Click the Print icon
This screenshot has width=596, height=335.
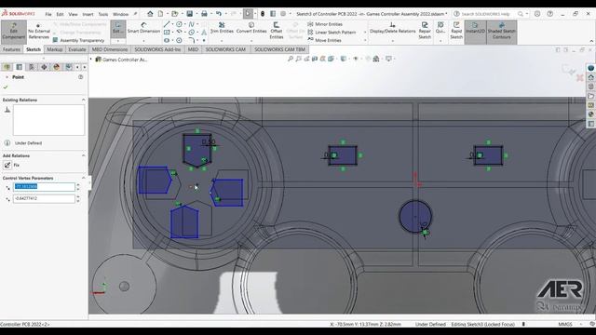click(204, 14)
